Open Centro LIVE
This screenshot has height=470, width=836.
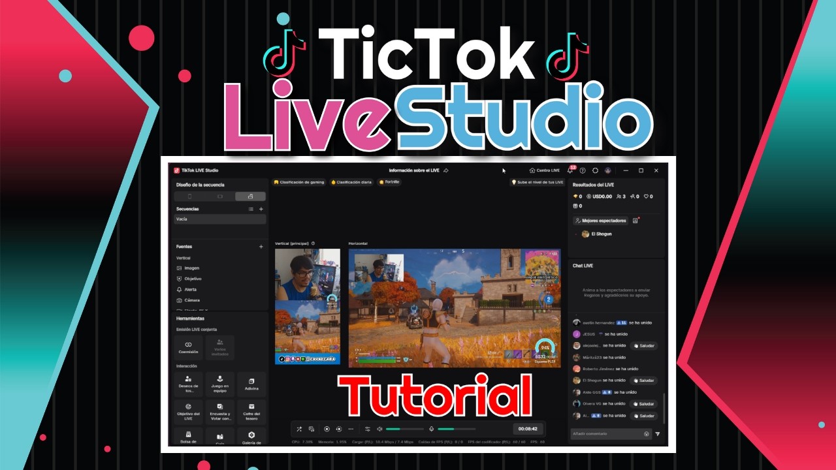(545, 170)
